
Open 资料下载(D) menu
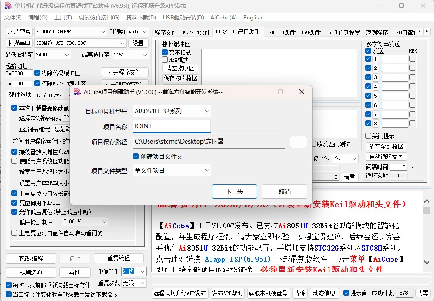(x=141, y=18)
